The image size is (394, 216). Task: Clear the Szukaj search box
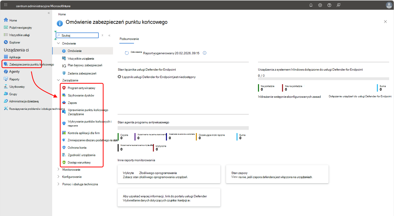(102, 35)
